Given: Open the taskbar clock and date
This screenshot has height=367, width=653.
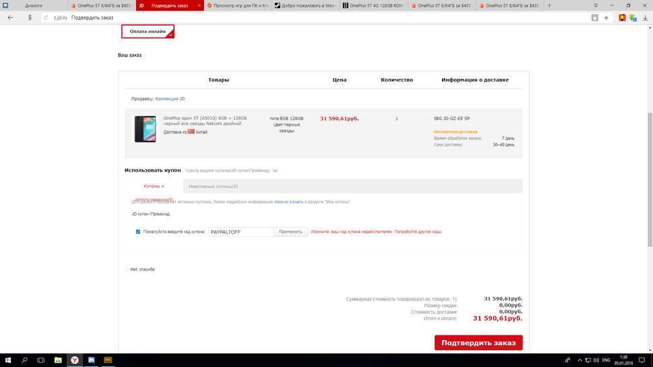Looking at the screenshot, I should coord(623,360).
